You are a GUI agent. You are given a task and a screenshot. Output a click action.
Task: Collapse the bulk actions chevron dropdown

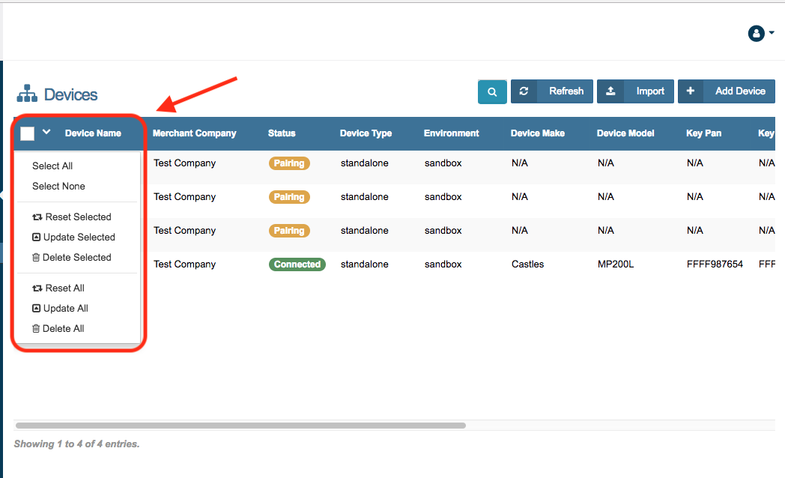[x=46, y=133]
